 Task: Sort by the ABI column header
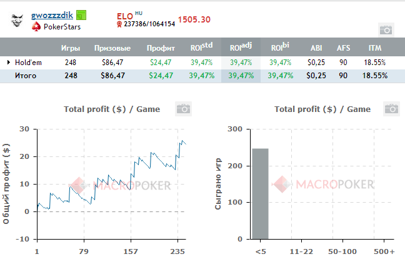[316, 48]
